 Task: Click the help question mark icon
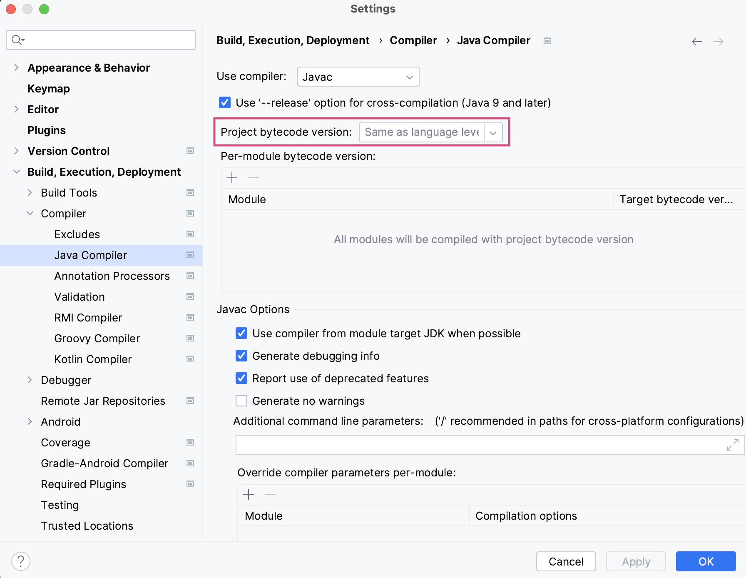click(21, 561)
